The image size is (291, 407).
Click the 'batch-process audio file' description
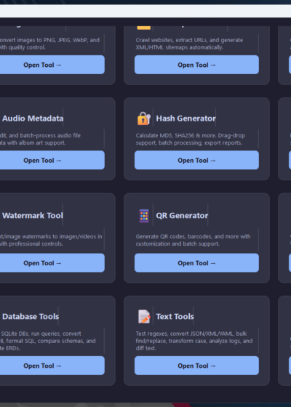[40, 139]
